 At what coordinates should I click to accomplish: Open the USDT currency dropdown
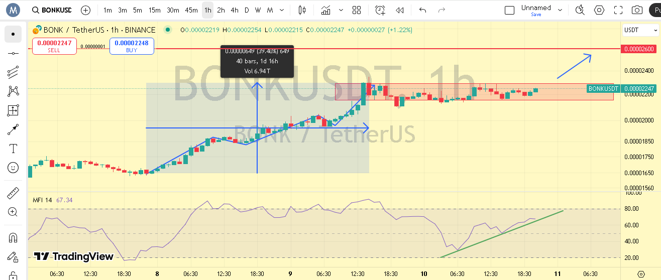pyautogui.click(x=640, y=30)
